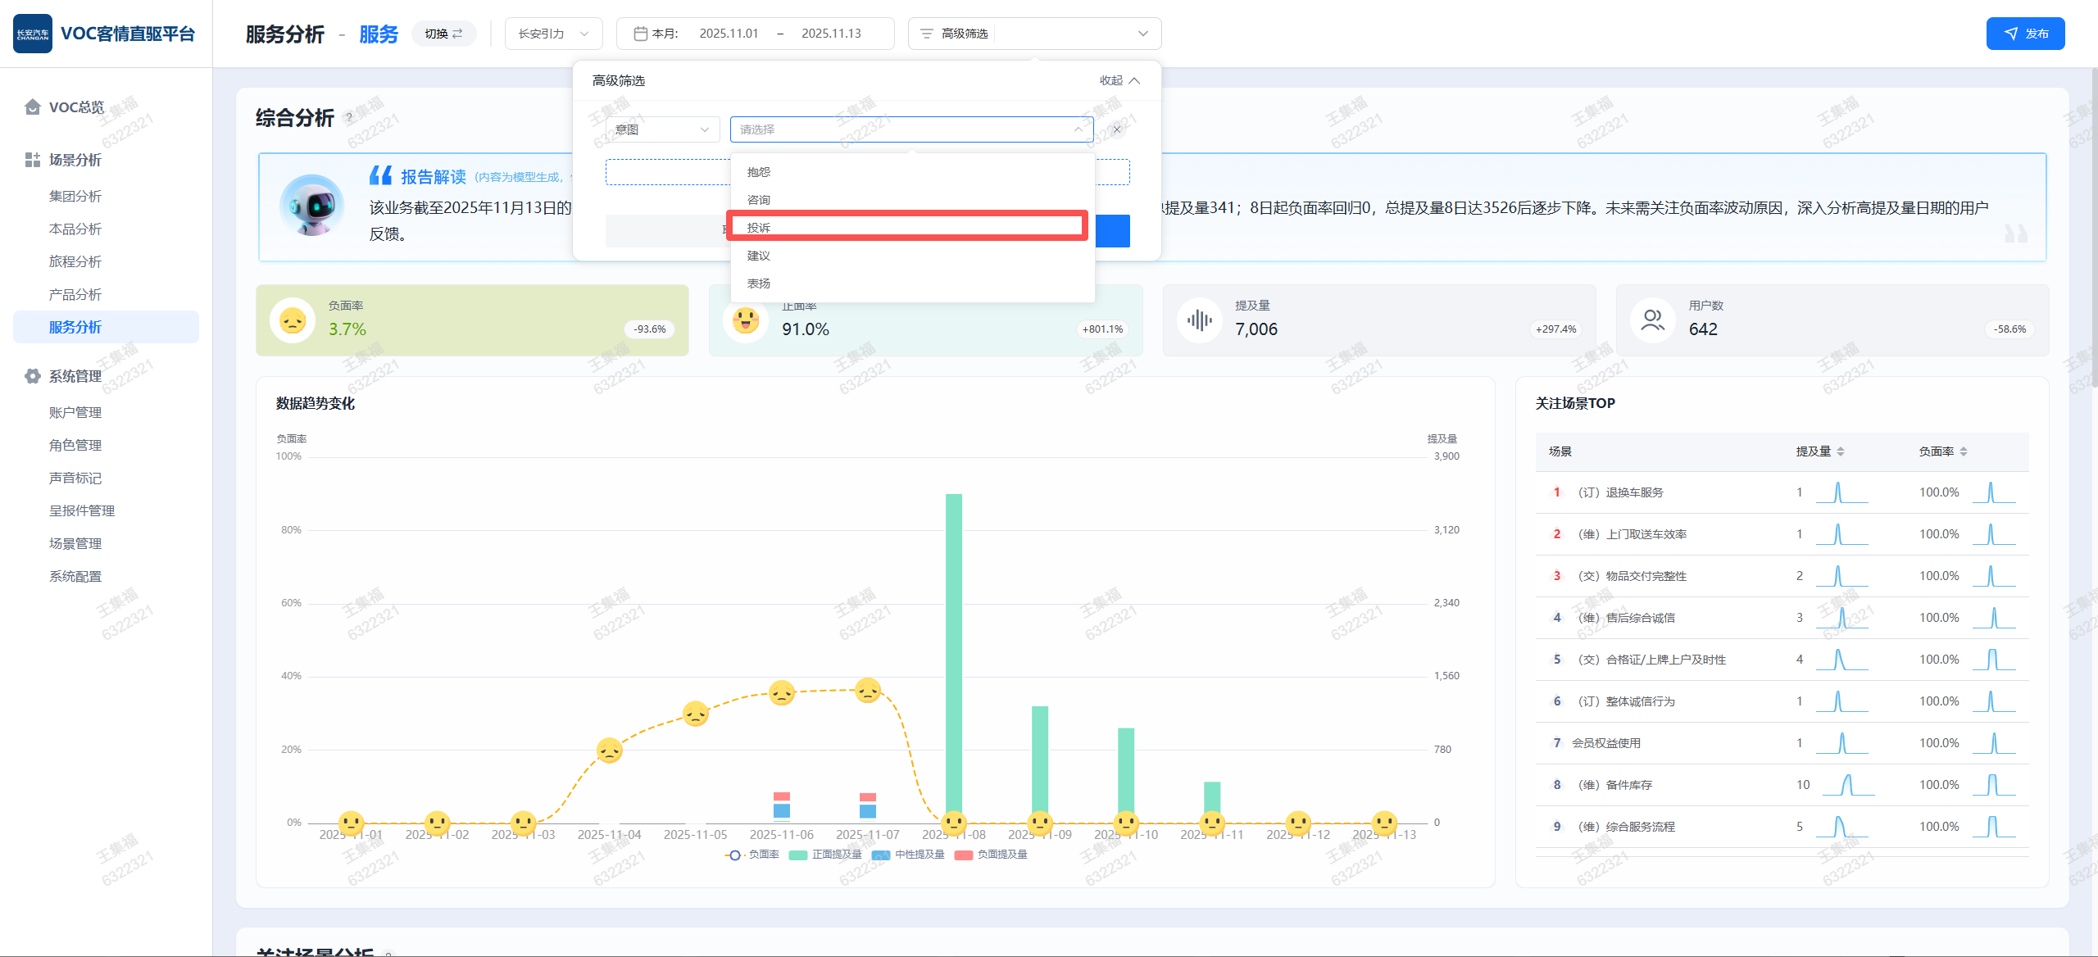Click the calendar icon in date range

pyautogui.click(x=641, y=34)
